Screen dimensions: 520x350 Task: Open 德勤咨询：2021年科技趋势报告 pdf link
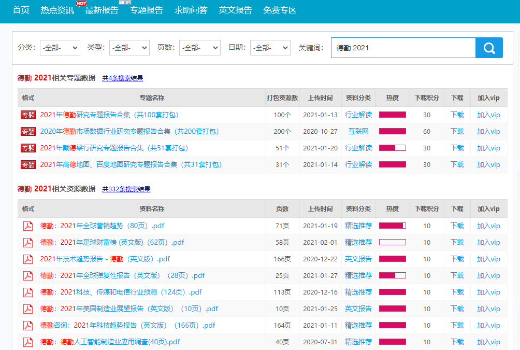128,326
